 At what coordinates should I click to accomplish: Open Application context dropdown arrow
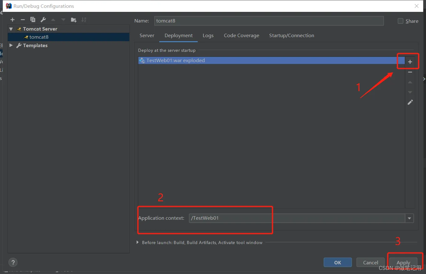[409, 218]
